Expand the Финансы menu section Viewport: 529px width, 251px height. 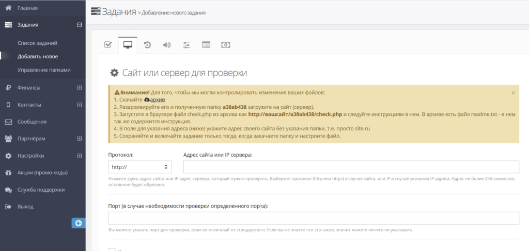pyautogui.click(x=79, y=88)
